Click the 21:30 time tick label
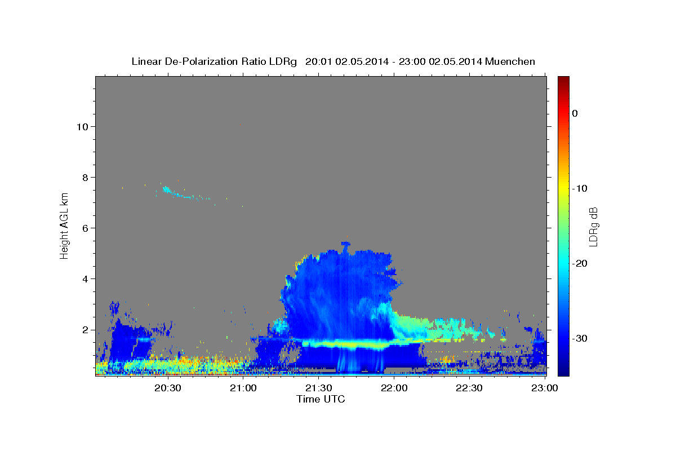676x451 pixels. pos(318,388)
